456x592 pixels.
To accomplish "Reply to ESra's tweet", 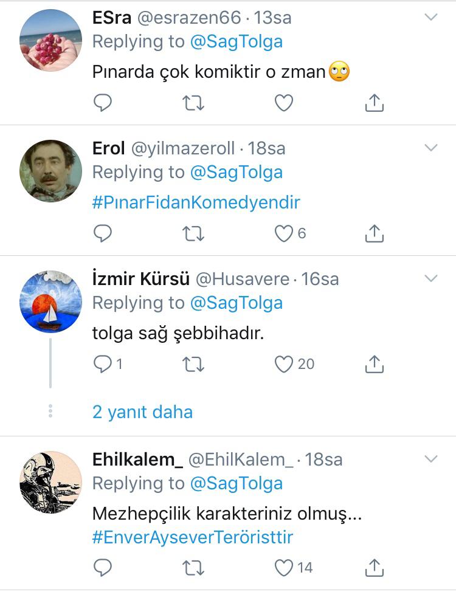I will pyautogui.click(x=103, y=103).
